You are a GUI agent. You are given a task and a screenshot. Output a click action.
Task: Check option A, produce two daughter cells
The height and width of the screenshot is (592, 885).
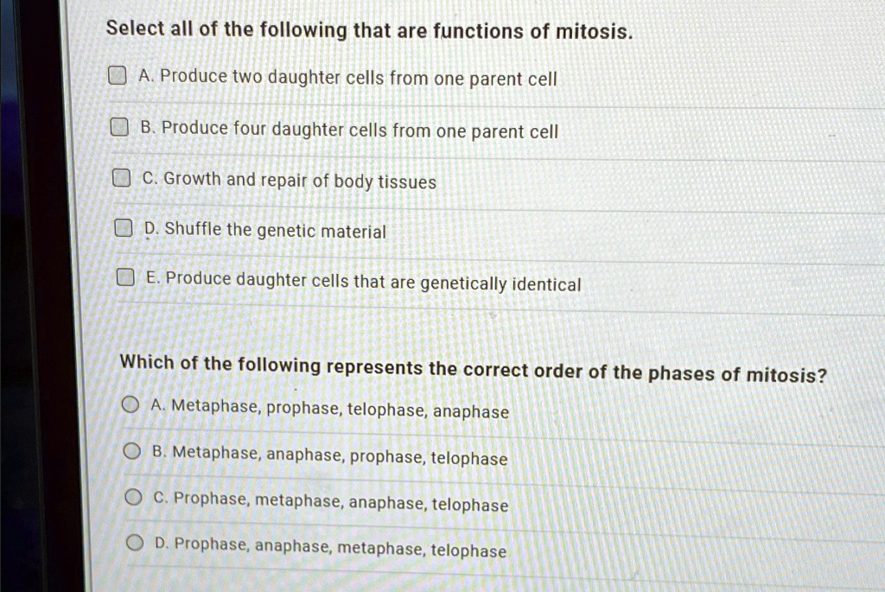pyautogui.click(x=117, y=75)
